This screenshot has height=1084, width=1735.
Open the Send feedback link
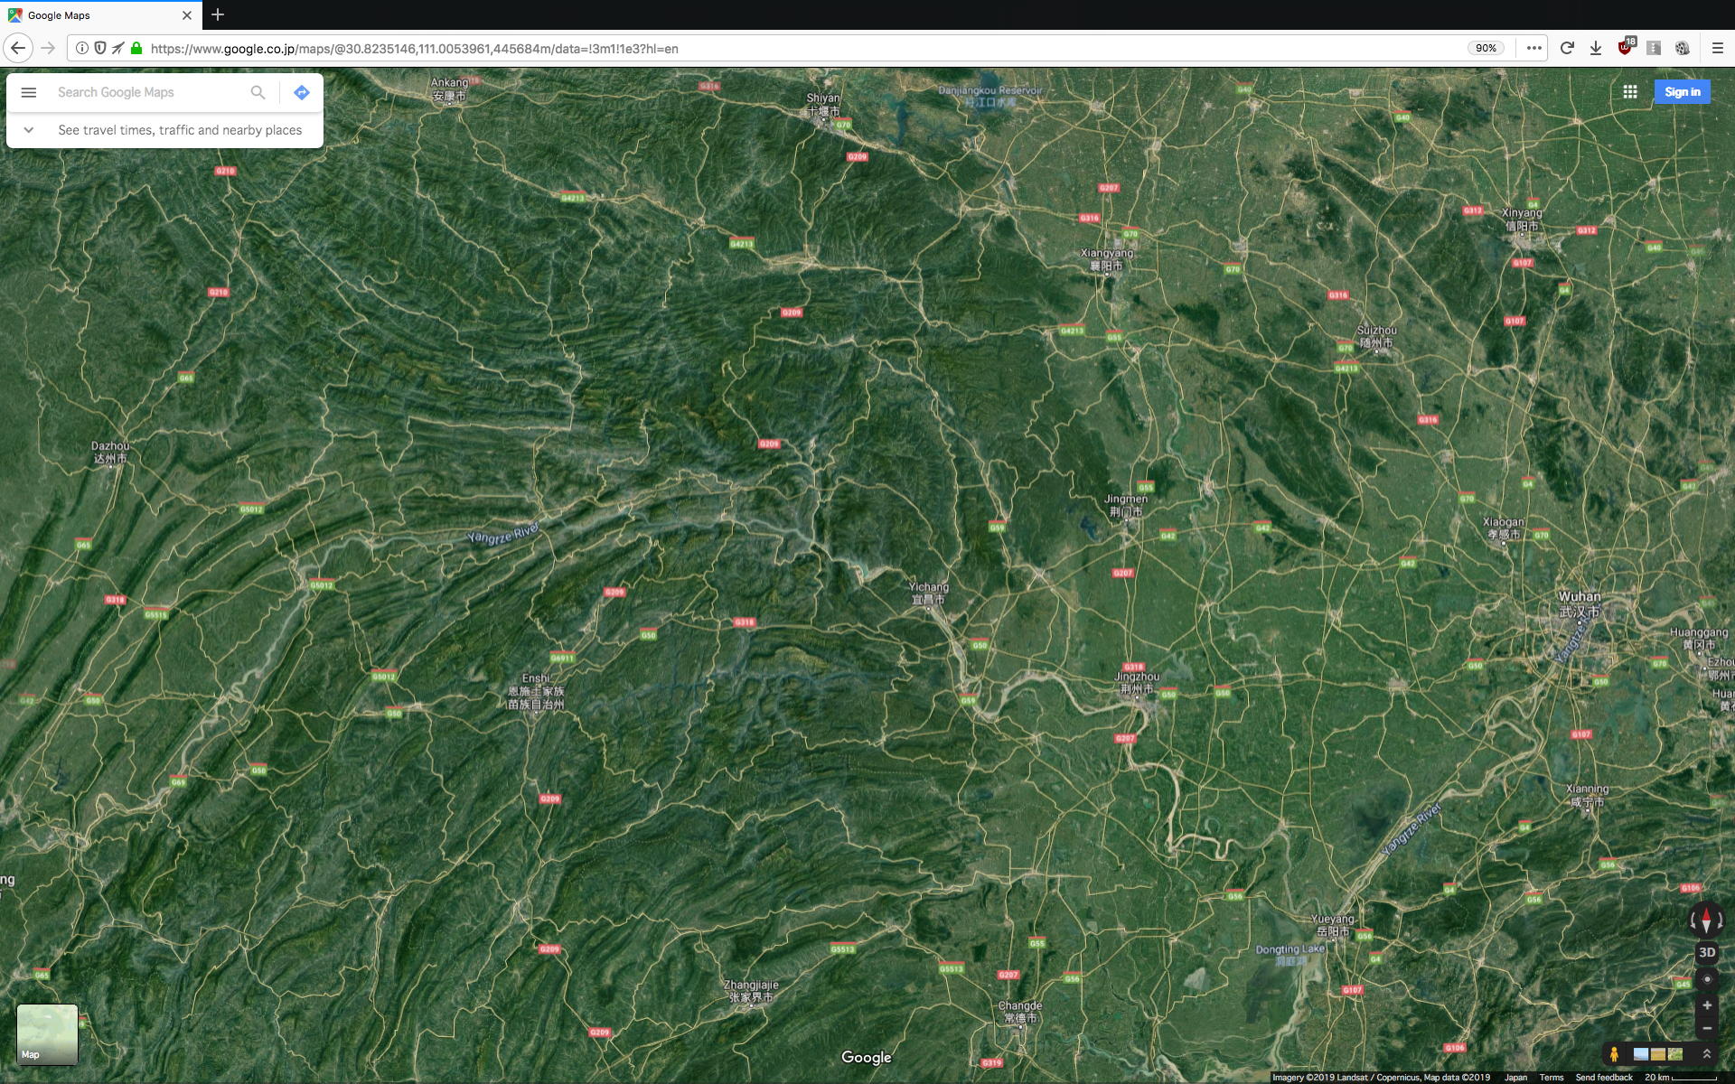pyautogui.click(x=1603, y=1077)
